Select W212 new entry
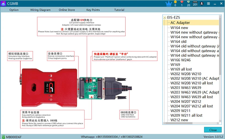This screenshot has height=139, width=225. [179, 120]
